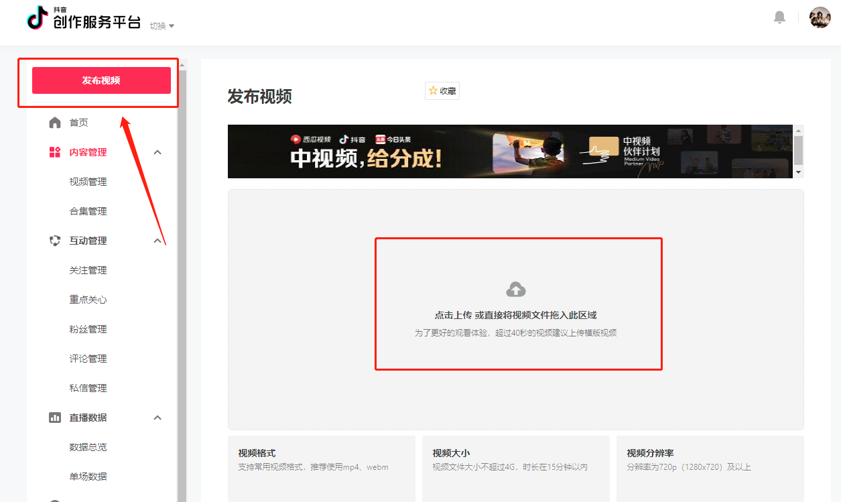Click the 互动管理 interaction management icon
The width and height of the screenshot is (841, 502).
tap(56, 241)
